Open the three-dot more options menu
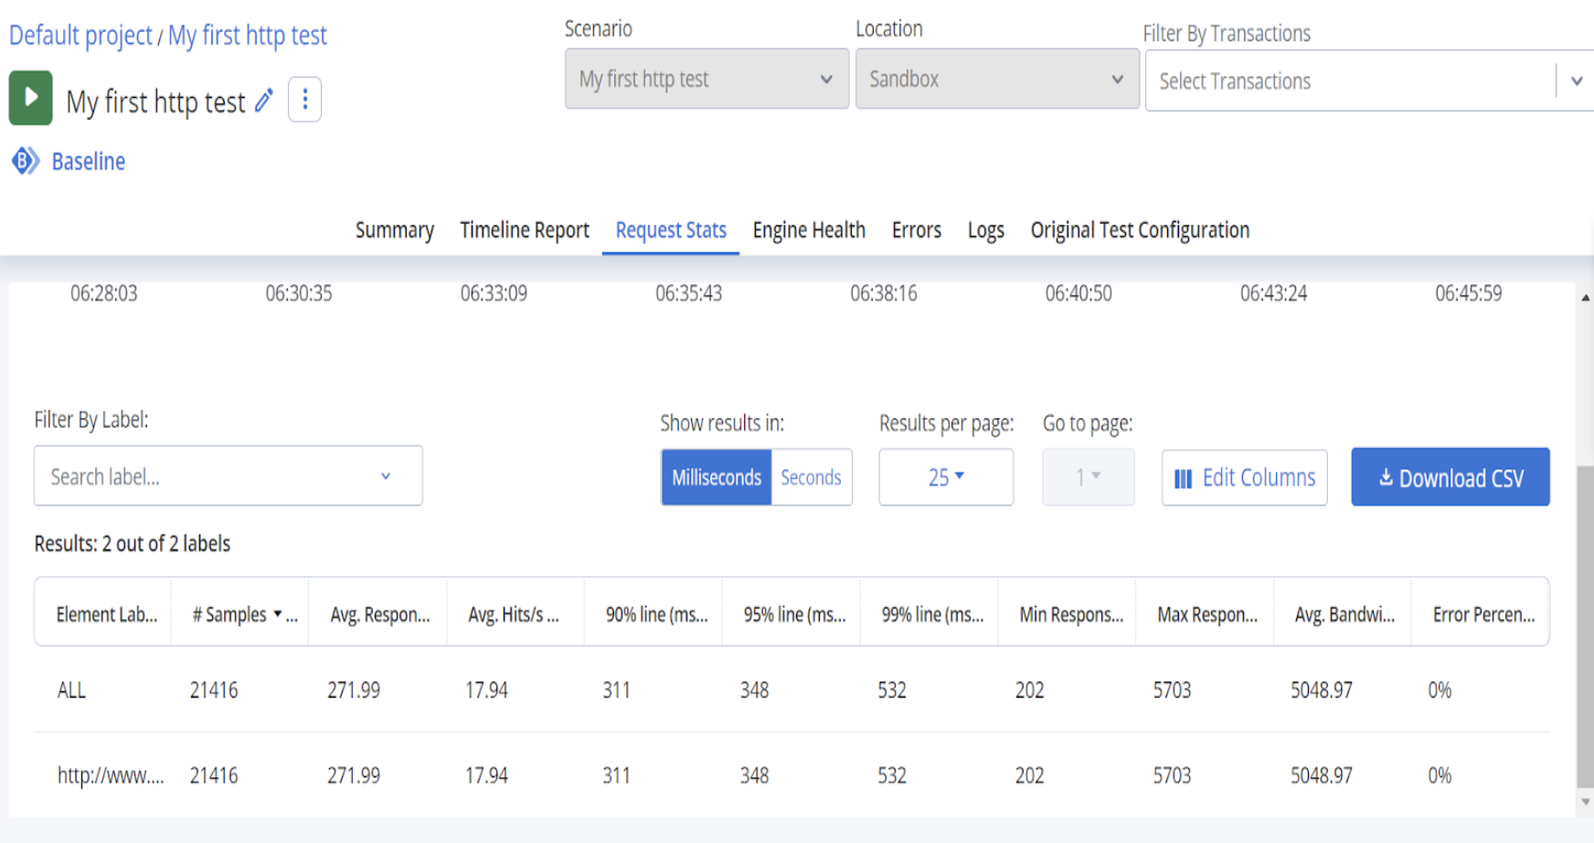Viewport: 1594px width, 843px height. [x=304, y=99]
